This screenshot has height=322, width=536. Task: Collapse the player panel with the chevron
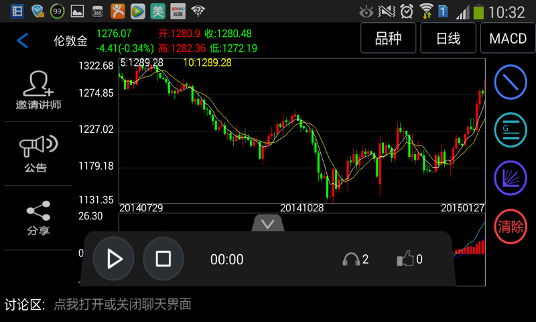click(268, 223)
